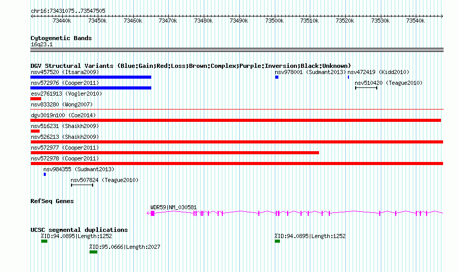Image resolution: width=458 pixels, height=272 pixels.
Task: Click the green duplication block near 73500k
Action: pyautogui.click(x=277, y=241)
